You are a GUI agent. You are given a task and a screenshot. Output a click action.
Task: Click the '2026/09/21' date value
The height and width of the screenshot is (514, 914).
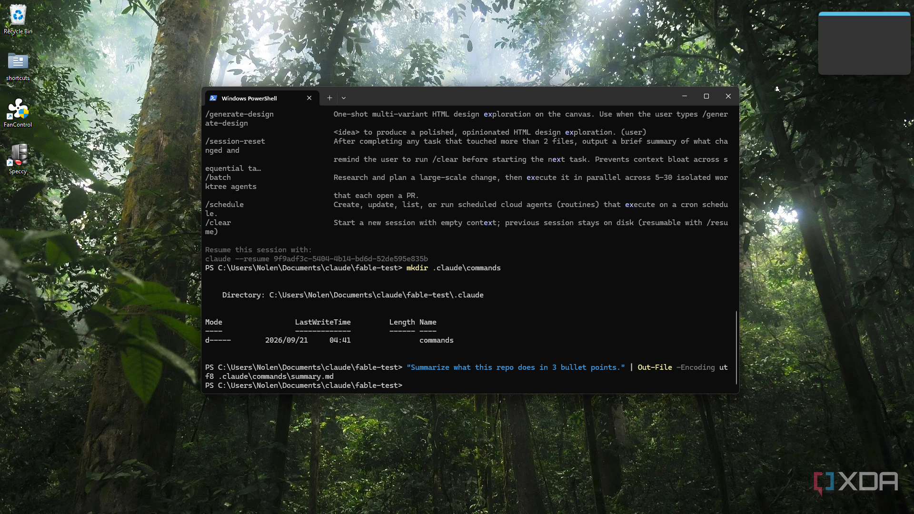click(x=287, y=340)
